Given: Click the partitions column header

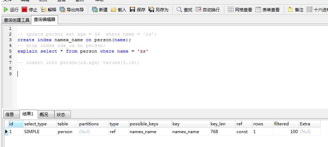Looking at the screenshot, I should [93, 124].
